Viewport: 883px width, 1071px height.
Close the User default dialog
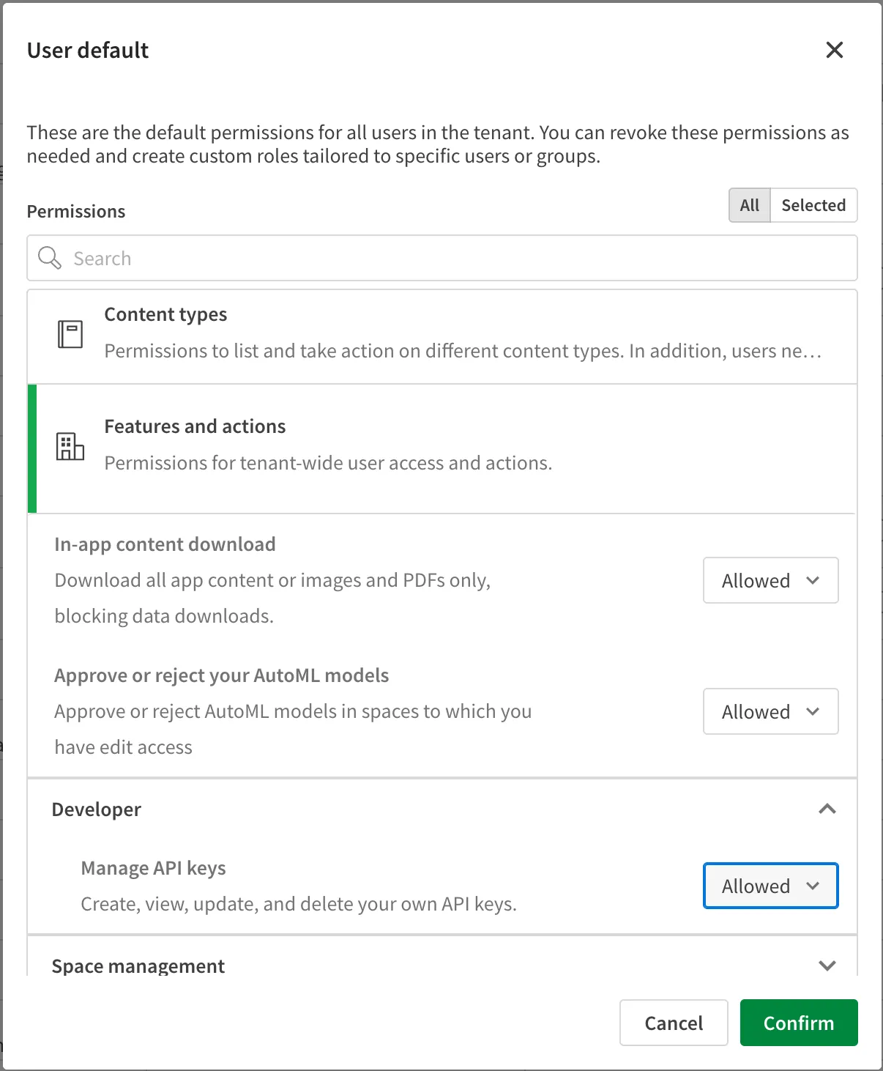(x=834, y=50)
